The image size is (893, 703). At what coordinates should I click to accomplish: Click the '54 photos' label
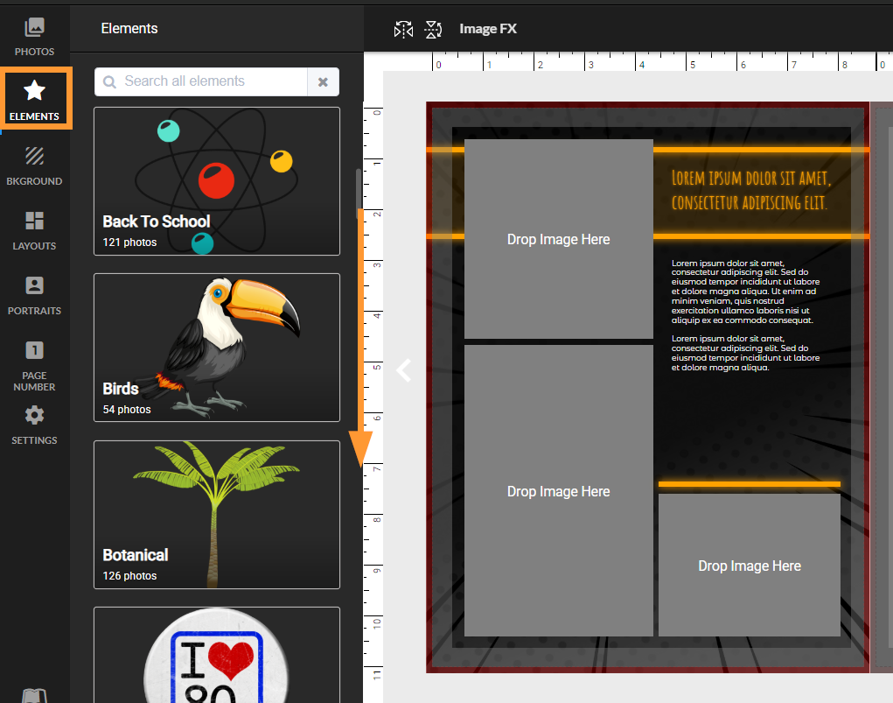pos(127,410)
